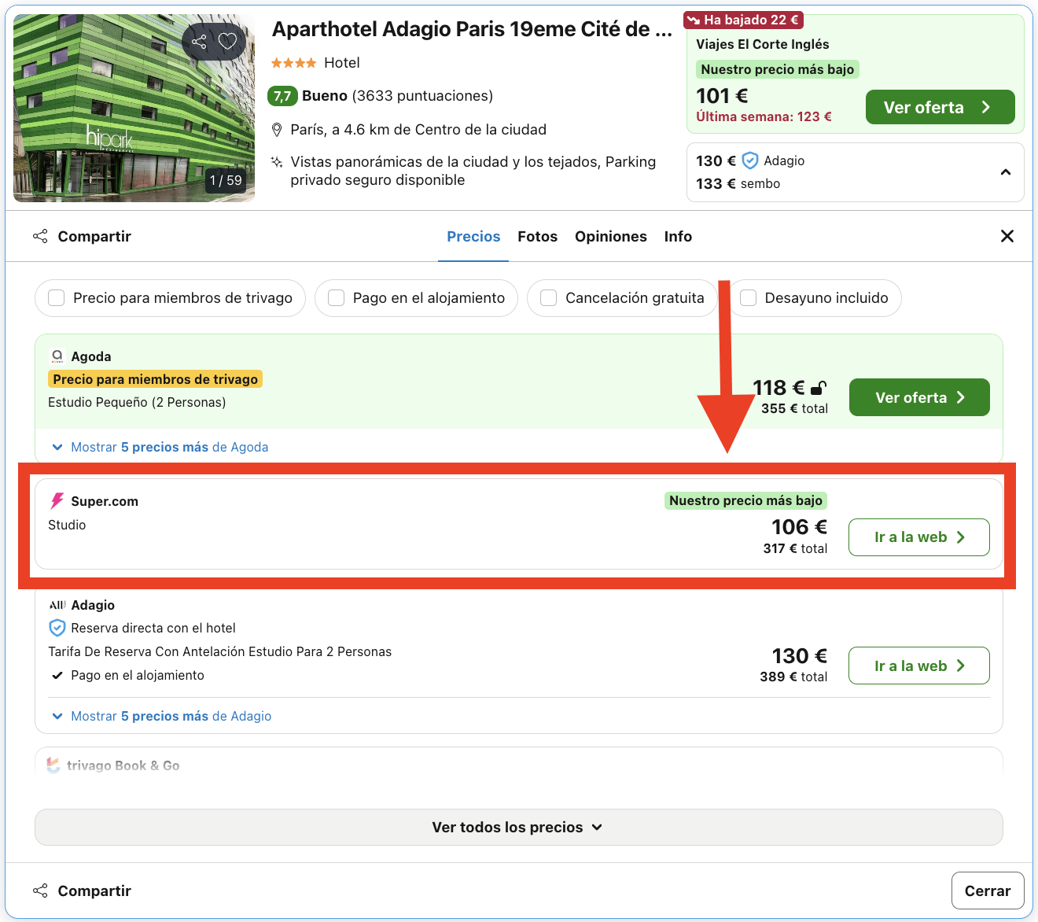Click the Compartir share icon at the bottom
Viewport: 1038px width, 922px height.
pyautogui.click(x=39, y=890)
